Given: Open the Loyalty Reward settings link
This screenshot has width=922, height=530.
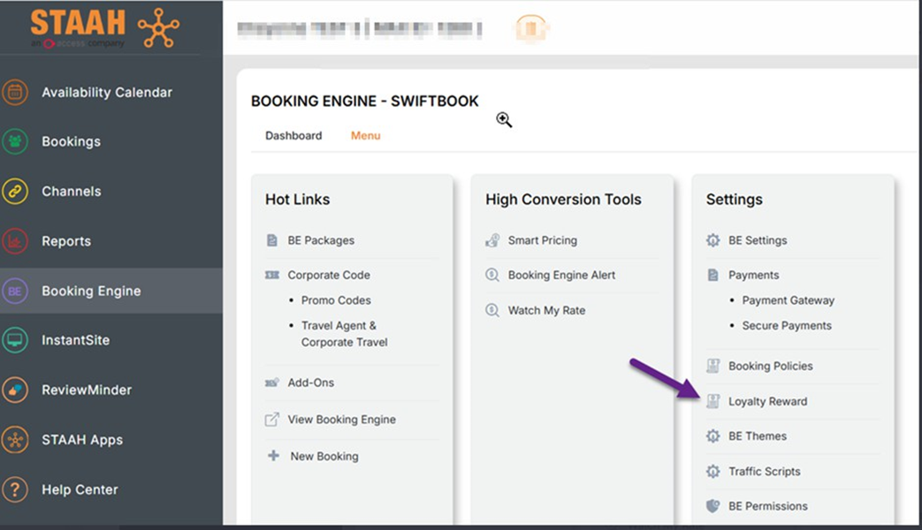Looking at the screenshot, I should [767, 401].
